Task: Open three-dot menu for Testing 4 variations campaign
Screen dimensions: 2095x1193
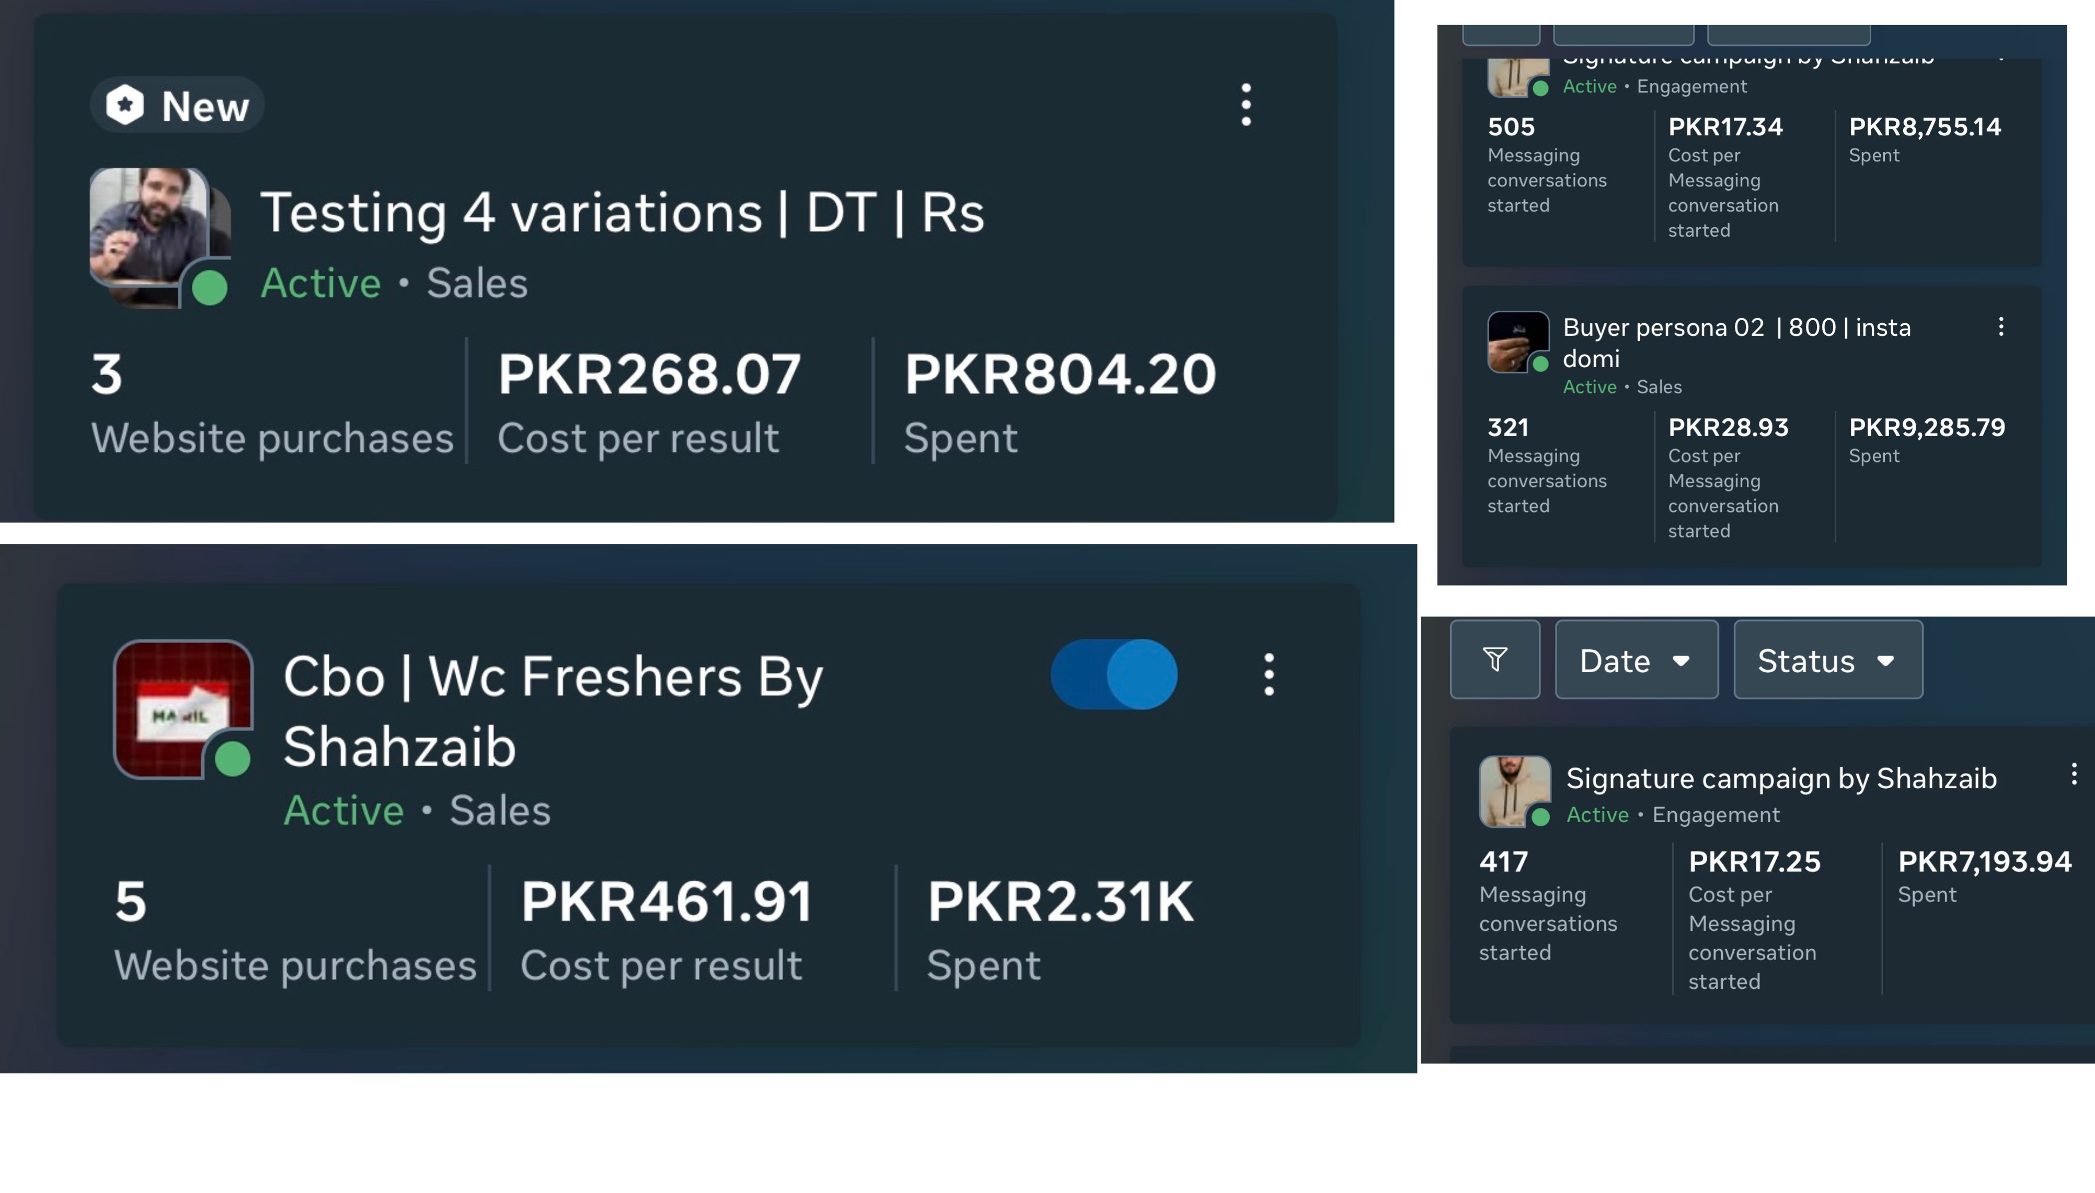Action: [x=1246, y=105]
